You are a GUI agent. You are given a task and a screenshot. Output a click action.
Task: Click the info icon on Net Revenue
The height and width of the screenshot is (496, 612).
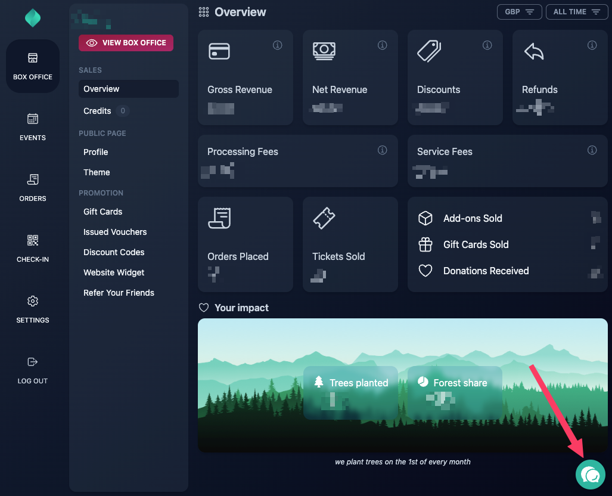tap(383, 45)
